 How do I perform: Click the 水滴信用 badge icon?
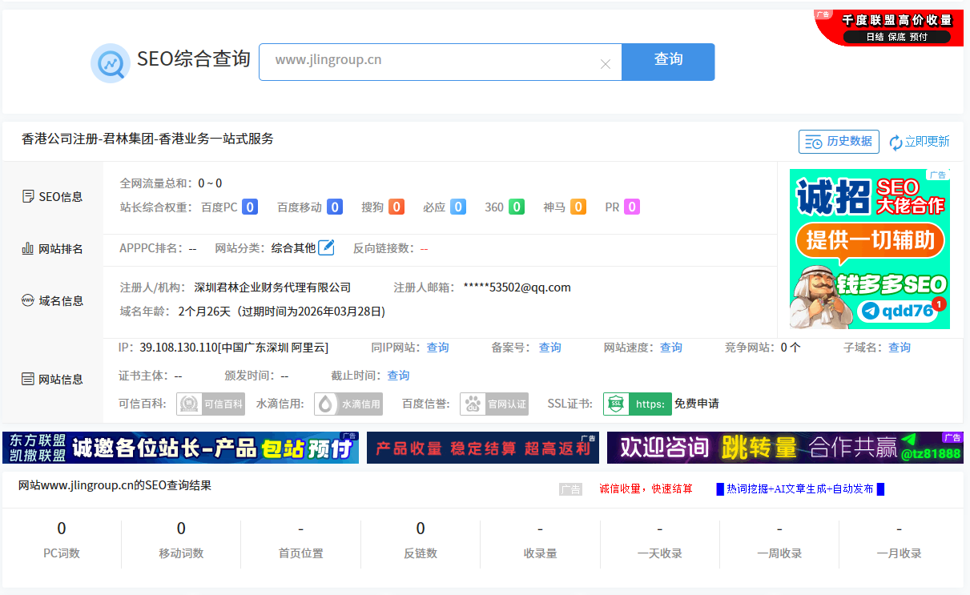(348, 404)
